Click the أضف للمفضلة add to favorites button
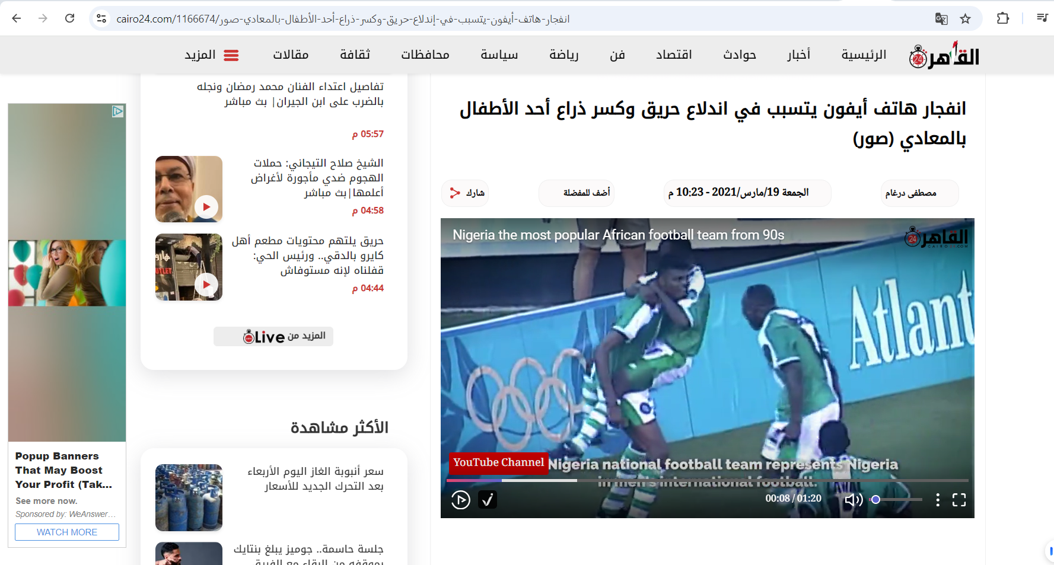The height and width of the screenshot is (565, 1054). pyautogui.click(x=577, y=193)
